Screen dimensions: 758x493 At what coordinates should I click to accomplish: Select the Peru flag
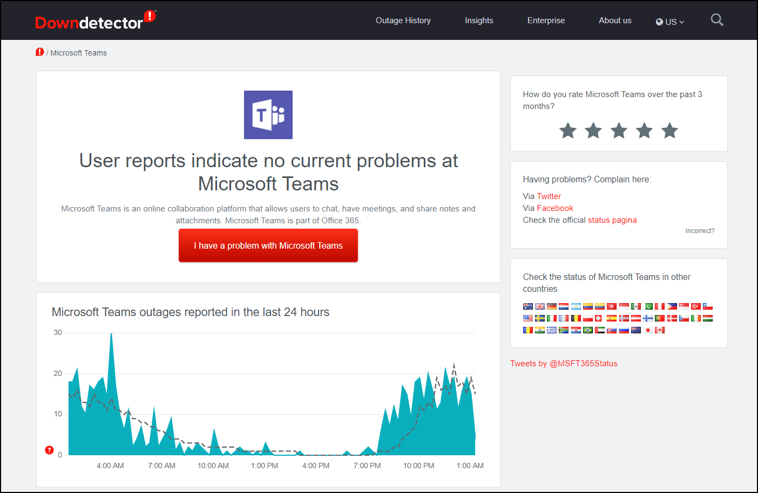660,306
